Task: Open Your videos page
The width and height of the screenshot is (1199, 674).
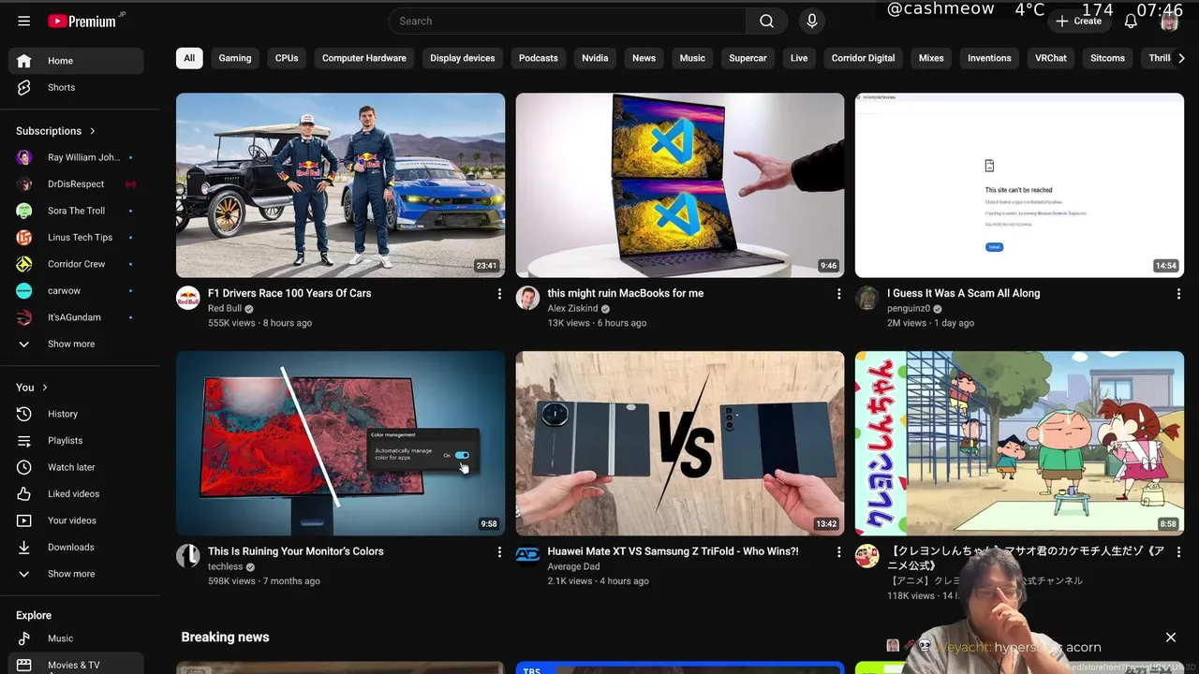Action: 77,520
